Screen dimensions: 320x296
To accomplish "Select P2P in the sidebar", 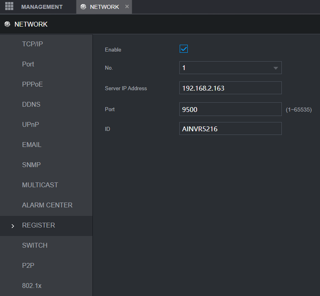I will (x=28, y=265).
